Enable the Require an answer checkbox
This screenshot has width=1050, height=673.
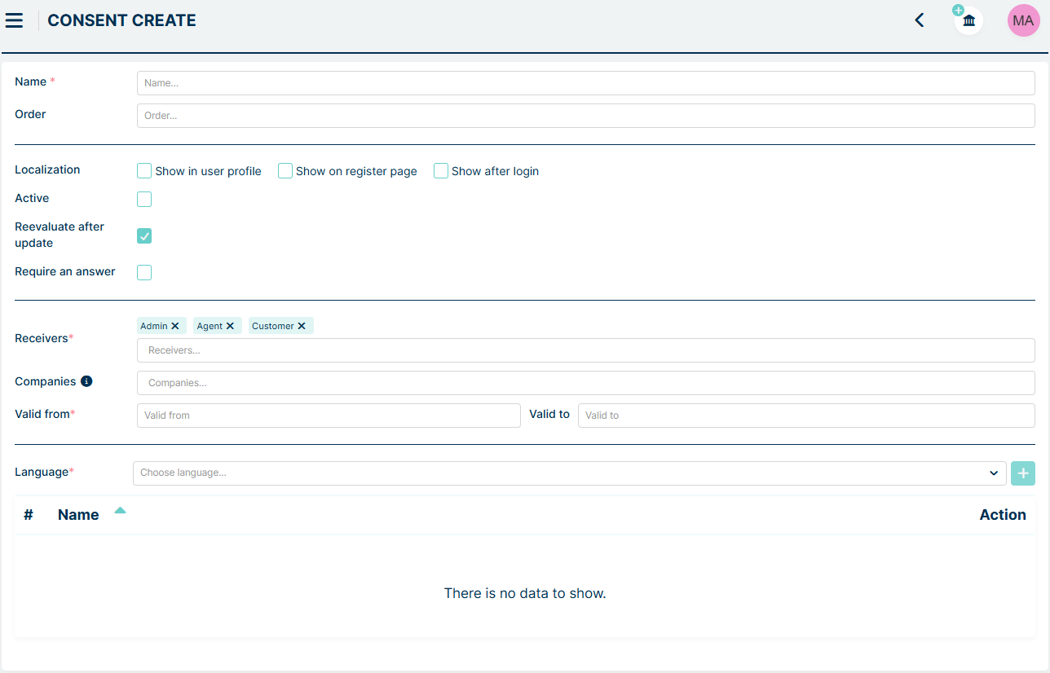[x=144, y=272]
